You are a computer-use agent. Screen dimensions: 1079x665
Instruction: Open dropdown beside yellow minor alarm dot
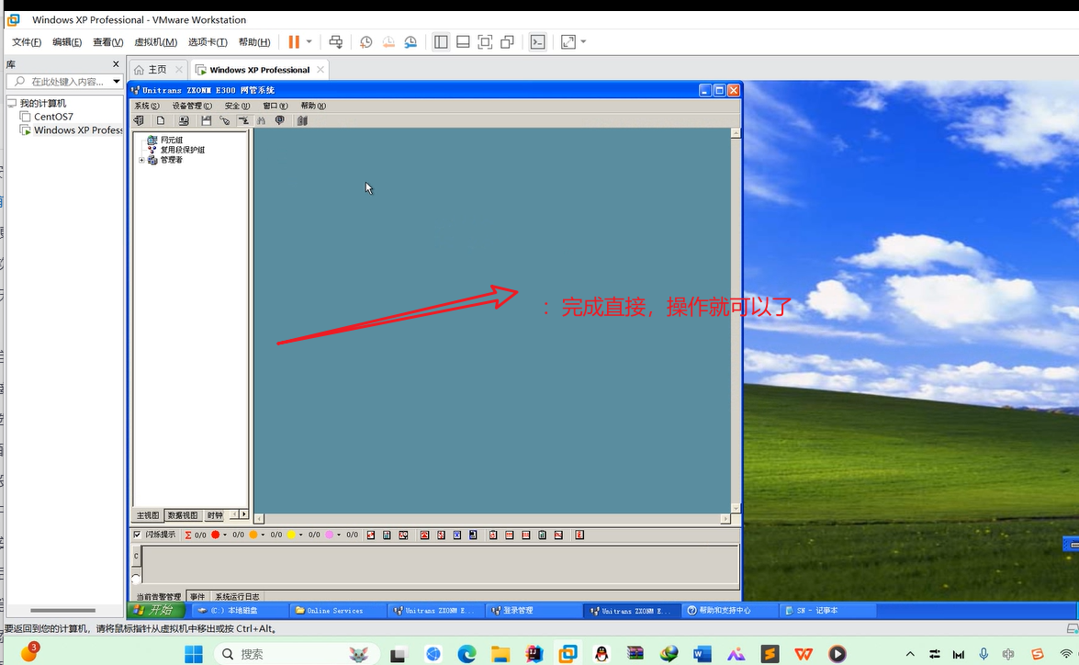point(300,535)
